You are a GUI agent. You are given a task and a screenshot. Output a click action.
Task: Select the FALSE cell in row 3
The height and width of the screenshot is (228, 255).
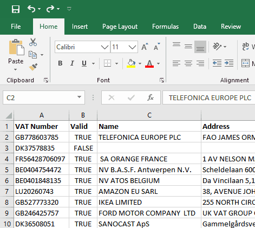coord(83,148)
